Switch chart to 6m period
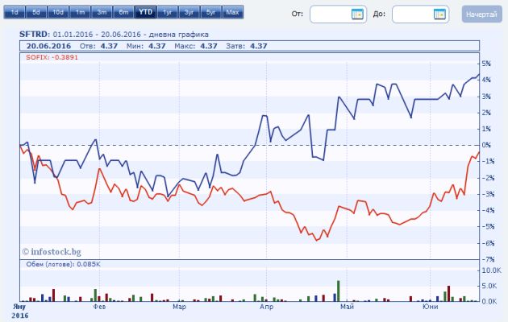 (123, 12)
